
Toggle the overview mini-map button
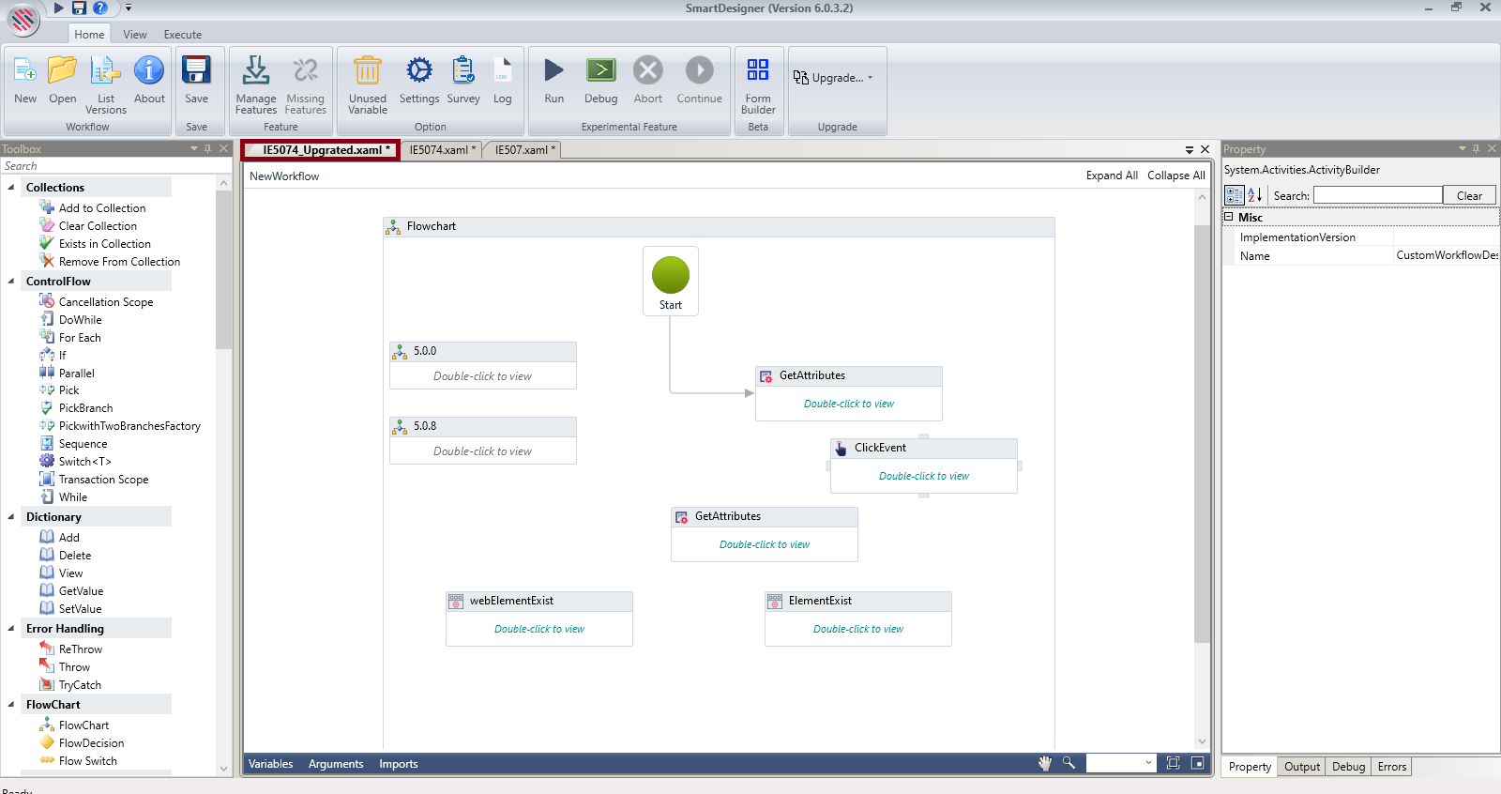point(1197,763)
